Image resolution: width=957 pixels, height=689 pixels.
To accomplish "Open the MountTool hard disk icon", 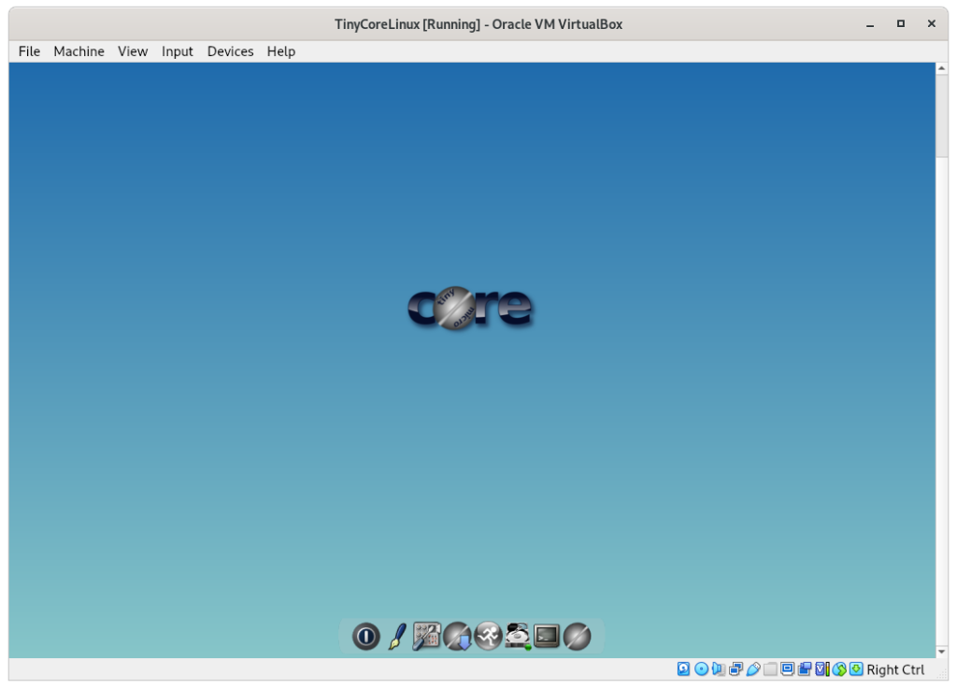I will [517, 636].
